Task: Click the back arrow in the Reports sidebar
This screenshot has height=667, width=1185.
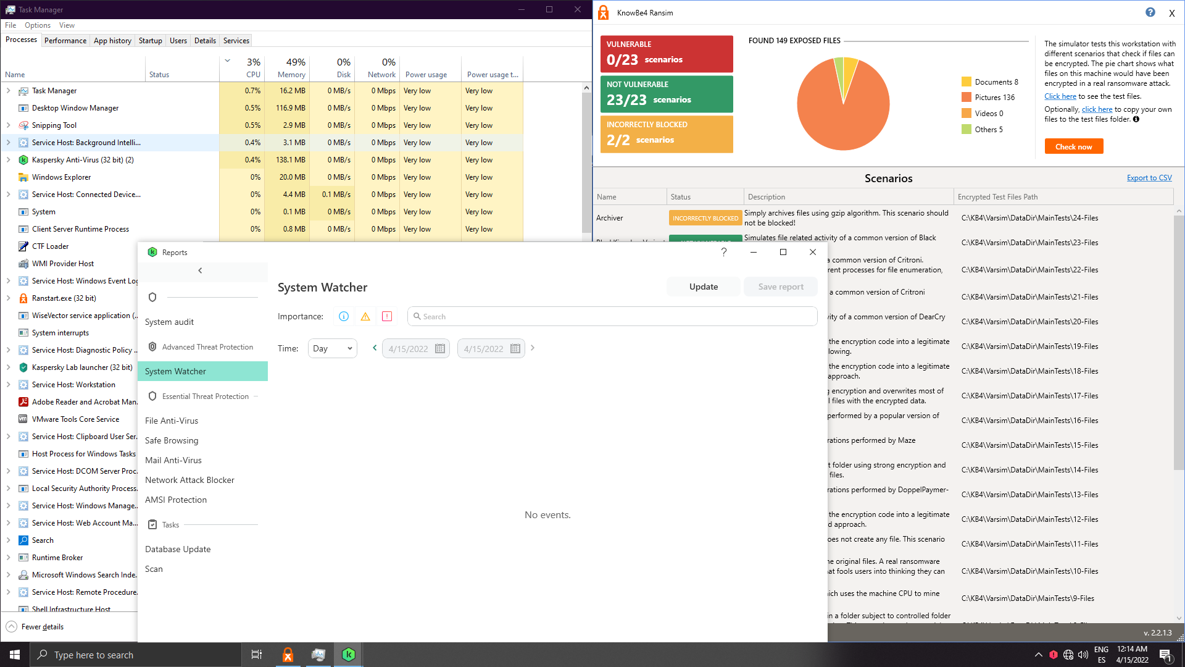Action: (200, 271)
